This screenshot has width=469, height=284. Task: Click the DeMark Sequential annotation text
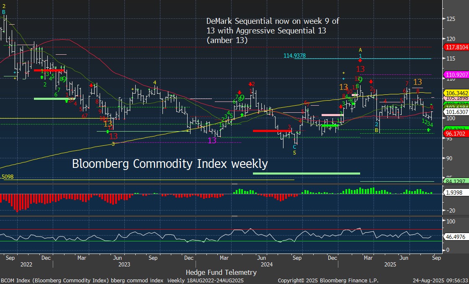coord(272,30)
